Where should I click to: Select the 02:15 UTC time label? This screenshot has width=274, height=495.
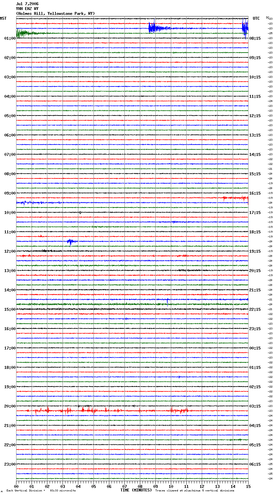(x=255, y=387)
